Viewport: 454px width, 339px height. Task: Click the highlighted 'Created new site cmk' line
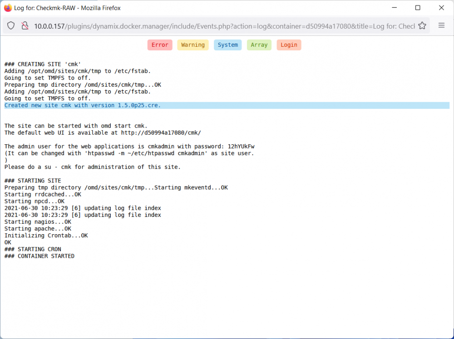click(x=227, y=105)
